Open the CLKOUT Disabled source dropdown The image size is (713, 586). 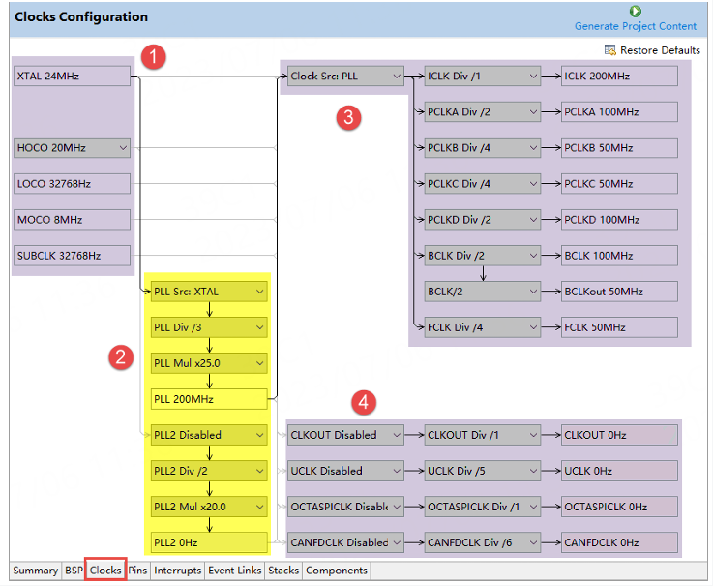[345, 435]
